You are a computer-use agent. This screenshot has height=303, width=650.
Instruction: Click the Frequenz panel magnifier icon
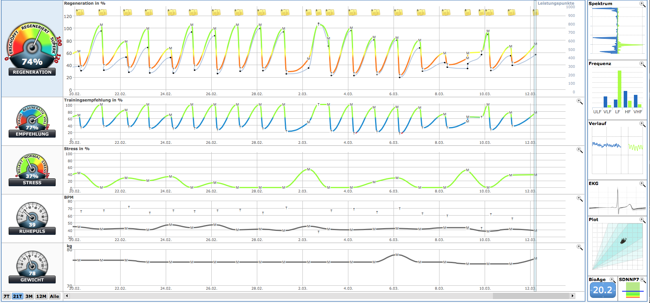click(642, 64)
